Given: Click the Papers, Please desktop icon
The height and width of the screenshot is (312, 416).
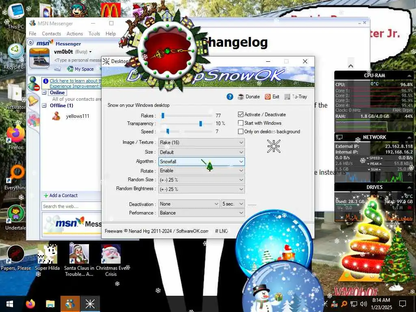Looking at the screenshot, I should coord(16,257).
